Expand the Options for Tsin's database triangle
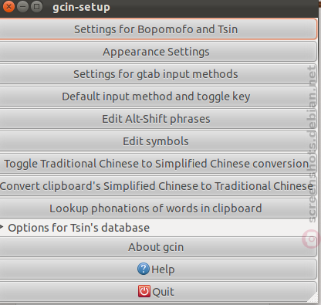321x305 pixels. click(x=2, y=227)
